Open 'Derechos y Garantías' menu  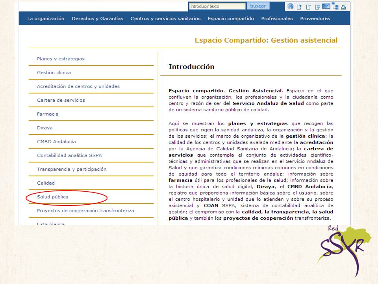click(x=97, y=19)
